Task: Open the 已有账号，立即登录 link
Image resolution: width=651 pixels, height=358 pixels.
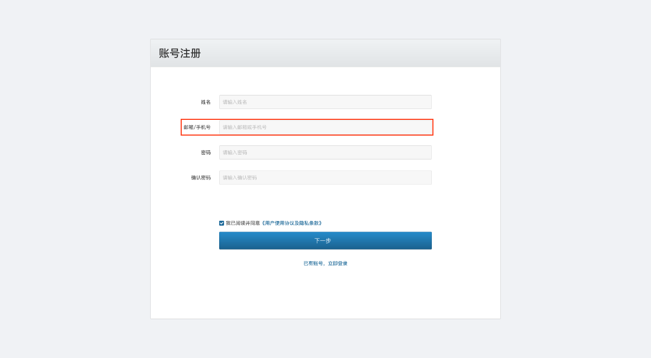Action: 325,263
